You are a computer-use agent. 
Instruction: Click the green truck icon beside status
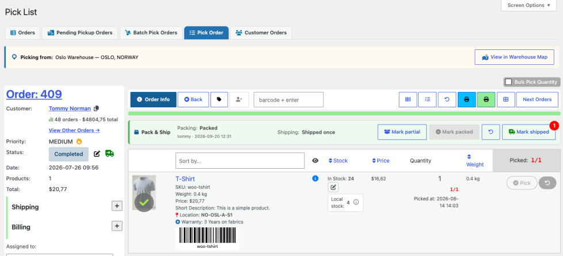[x=109, y=153]
